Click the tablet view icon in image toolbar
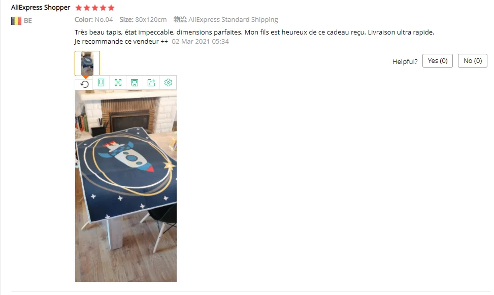Viewport: 494px width, 295px height. click(x=101, y=83)
